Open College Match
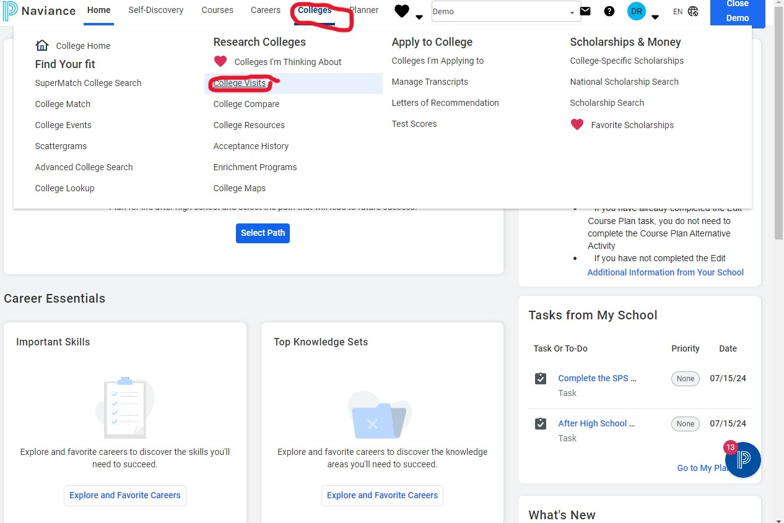The width and height of the screenshot is (784, 523). click(x=63, y=104)
